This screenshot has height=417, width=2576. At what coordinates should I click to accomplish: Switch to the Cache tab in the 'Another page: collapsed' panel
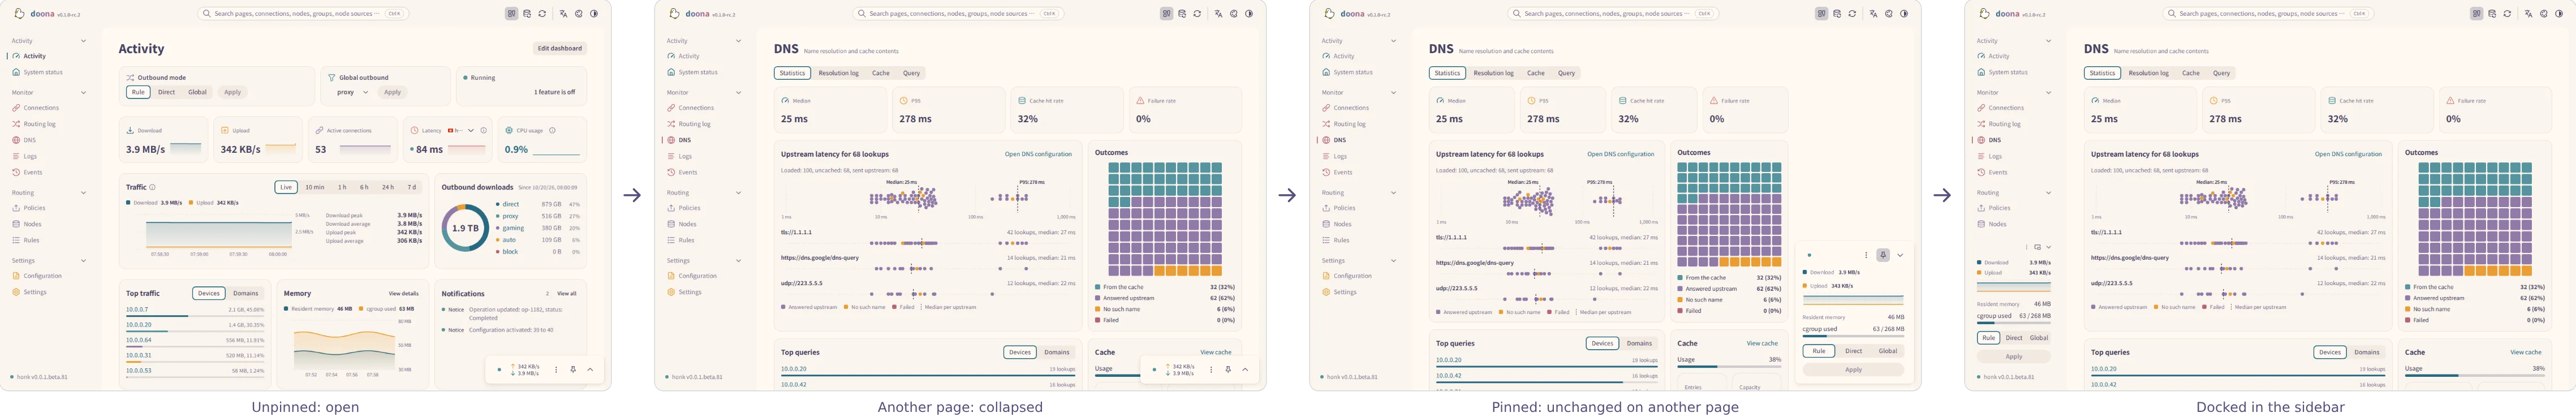[880, 73]
